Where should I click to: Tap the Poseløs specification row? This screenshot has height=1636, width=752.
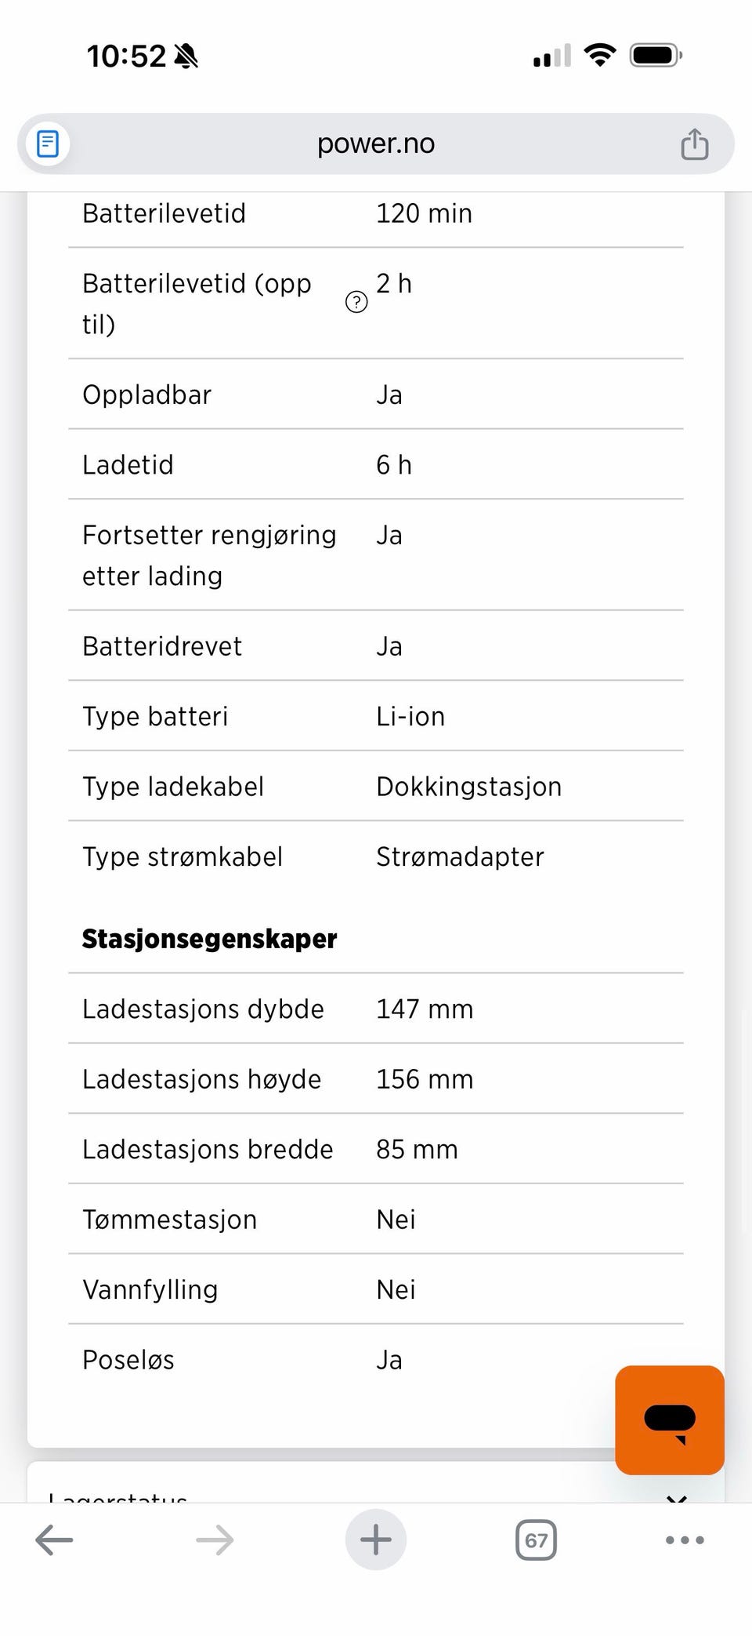pyautogui.click(x=376, y=1360)
